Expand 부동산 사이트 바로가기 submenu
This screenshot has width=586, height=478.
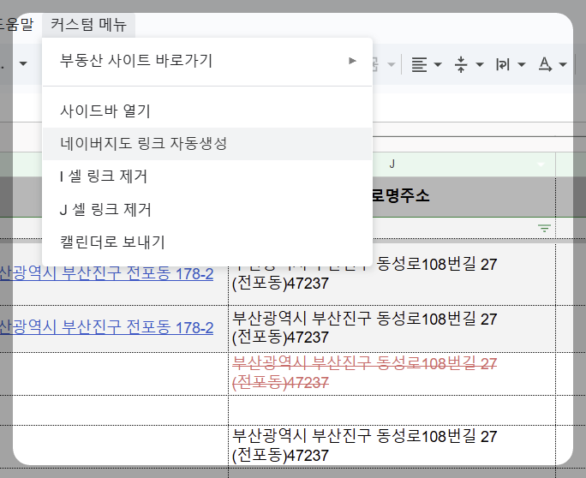(x=207, y=61)
